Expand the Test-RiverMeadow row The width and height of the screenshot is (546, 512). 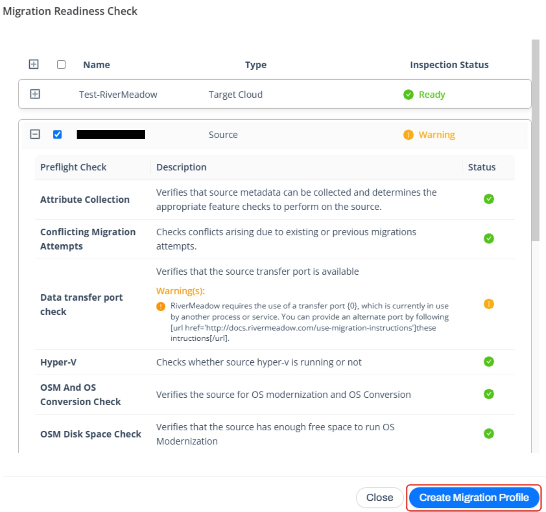(35, 94)
